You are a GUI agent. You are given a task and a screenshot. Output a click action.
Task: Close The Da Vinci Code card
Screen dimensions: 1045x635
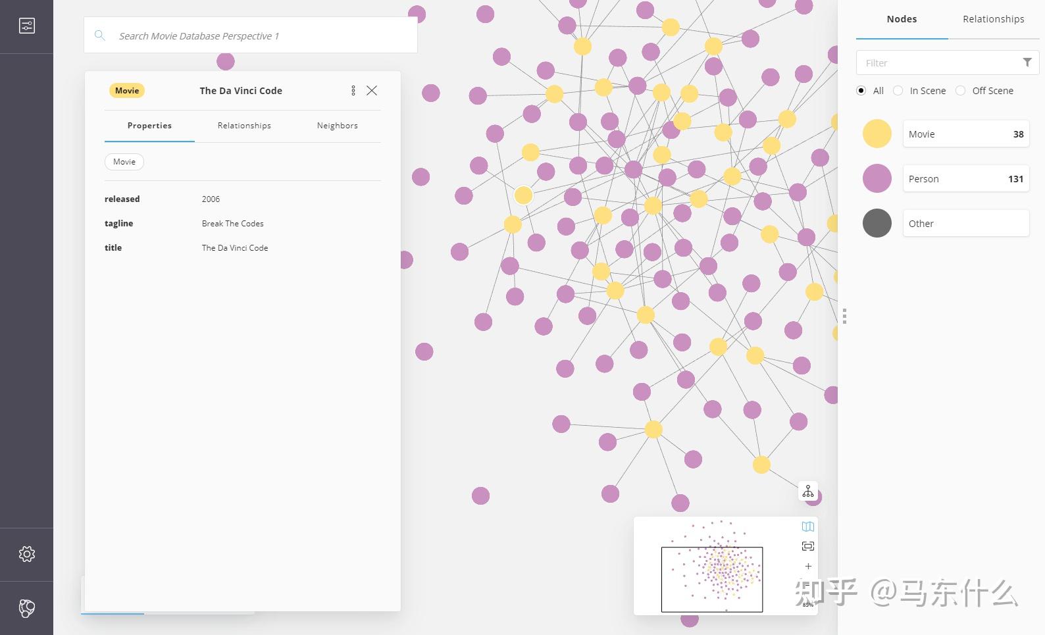click(x=372, y=91)
